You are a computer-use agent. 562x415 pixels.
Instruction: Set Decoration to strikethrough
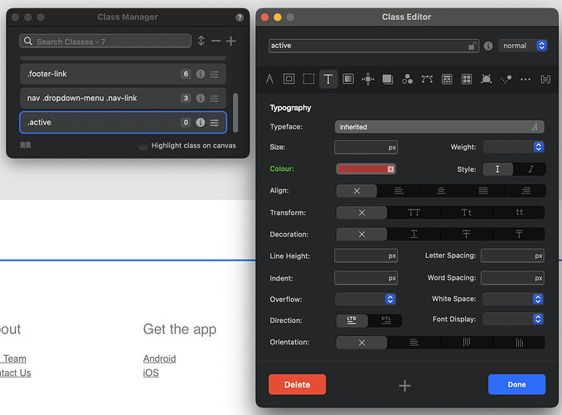point(467,234)
